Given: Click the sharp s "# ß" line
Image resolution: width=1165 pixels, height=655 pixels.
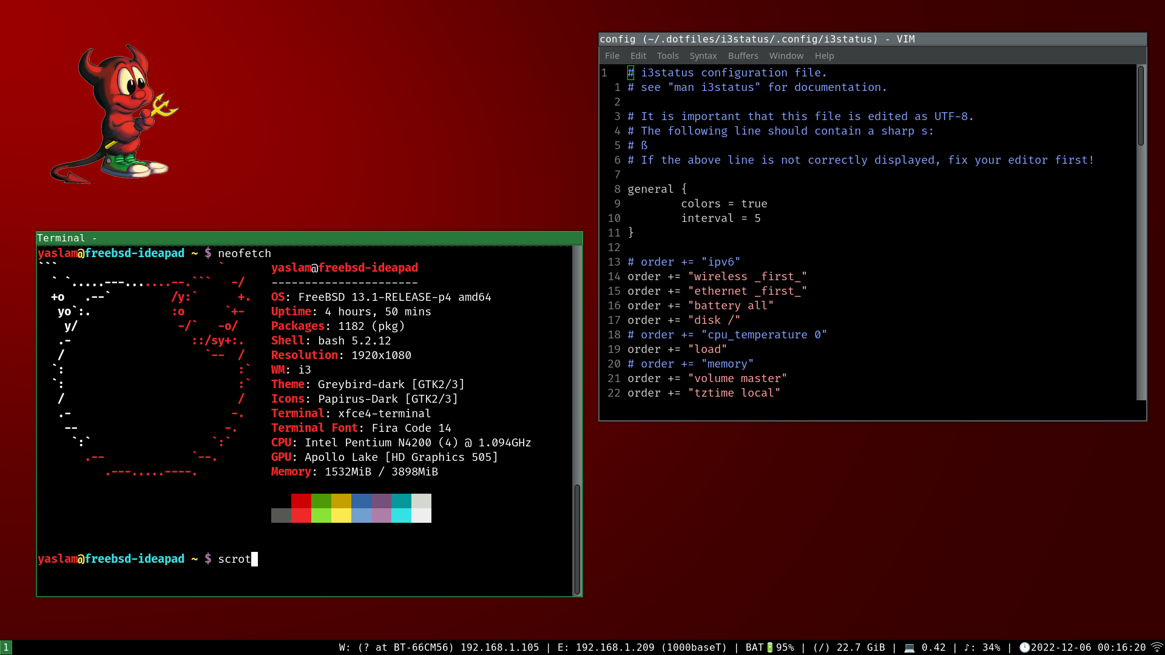Looking at the screenshot, I should [x=638, y=146].
